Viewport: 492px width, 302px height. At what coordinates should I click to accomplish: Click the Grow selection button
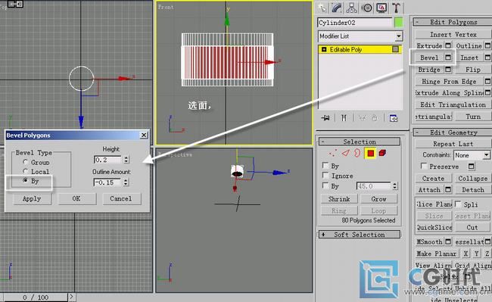(x=378, y=199)
